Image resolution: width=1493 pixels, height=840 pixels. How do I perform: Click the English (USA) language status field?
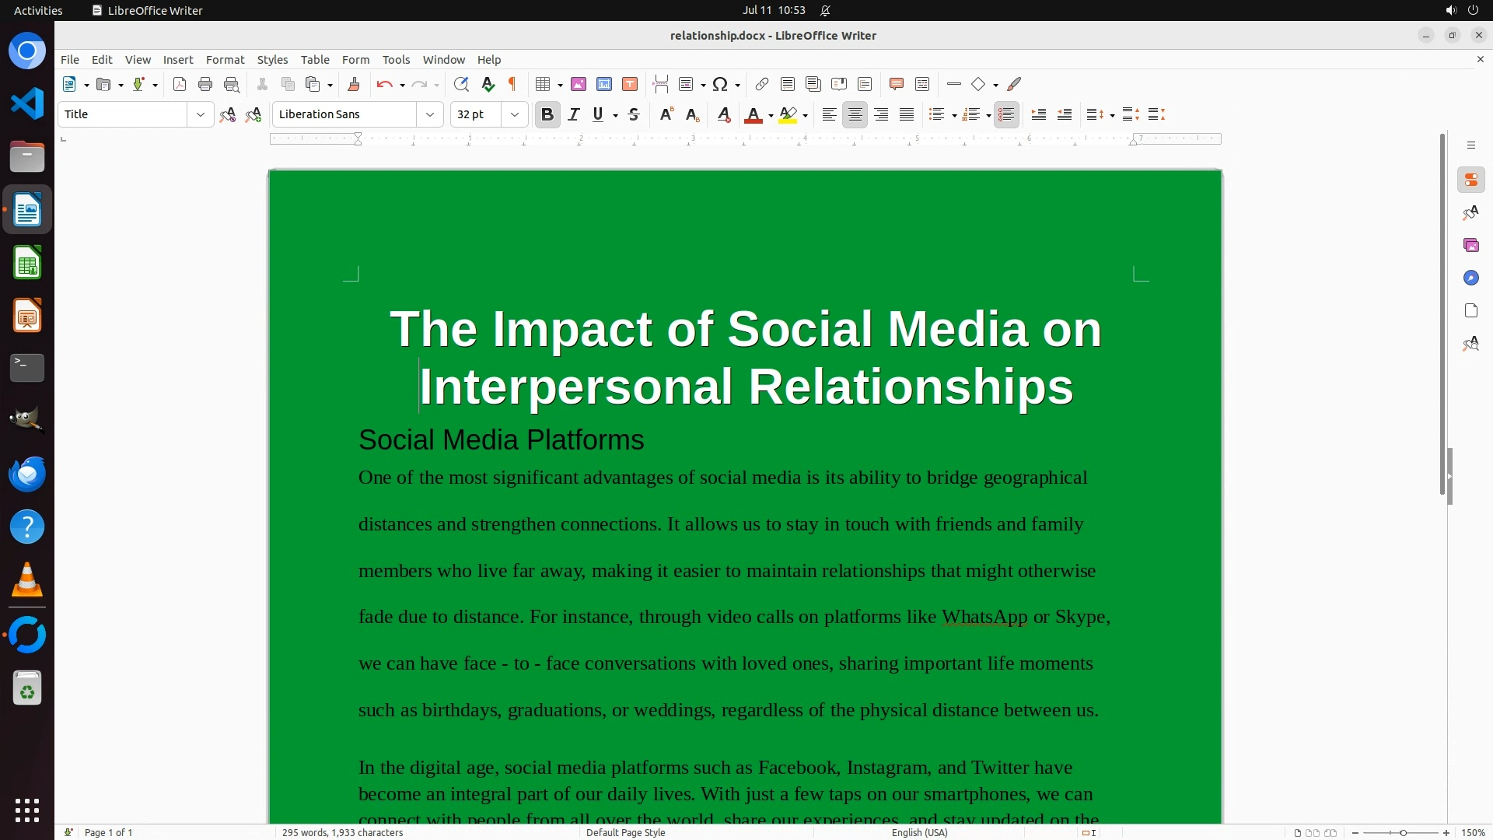click(x=919, y=832)
